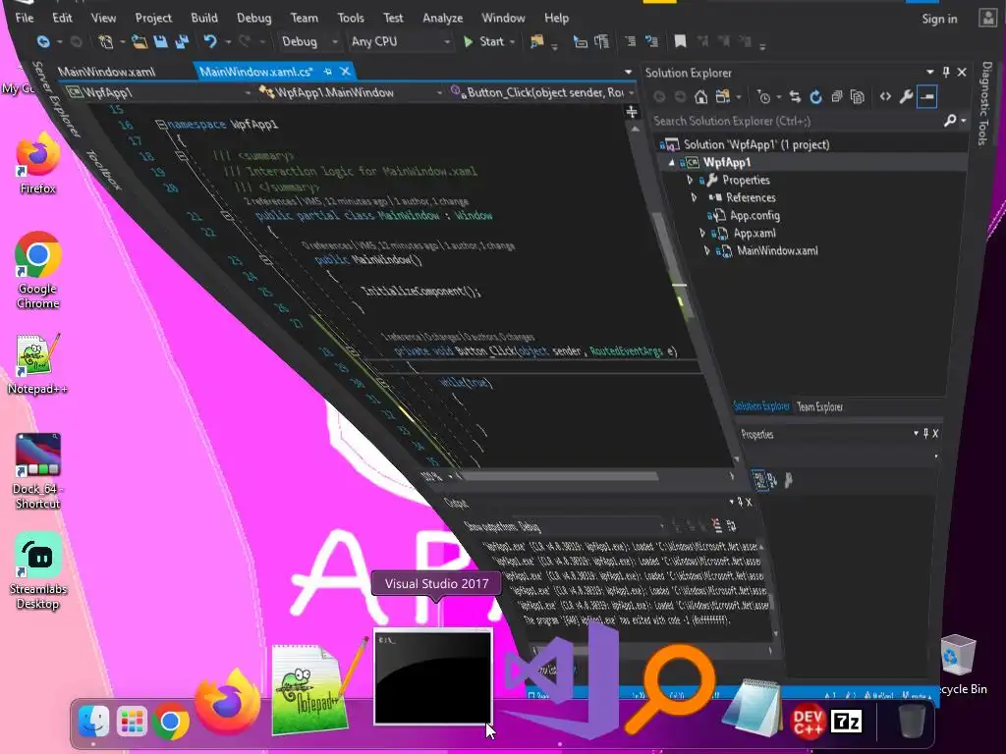Click the Finder icon in the dock
Image resolution: width=1006 pixels, height=754 pixels.
pyautogui.click(x=93, y=722)
